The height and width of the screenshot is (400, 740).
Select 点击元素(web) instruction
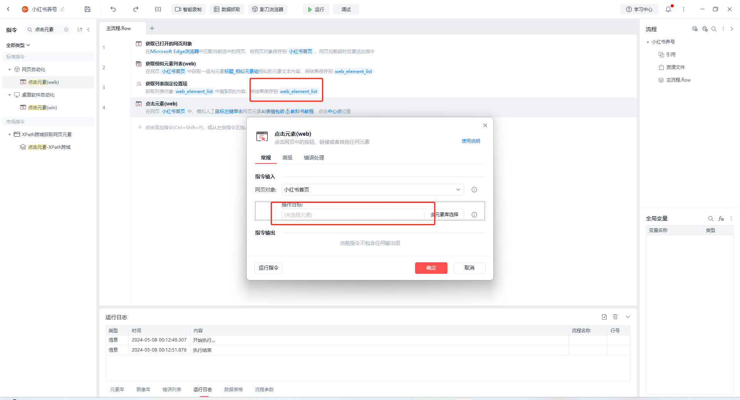(x=48, y=82)
